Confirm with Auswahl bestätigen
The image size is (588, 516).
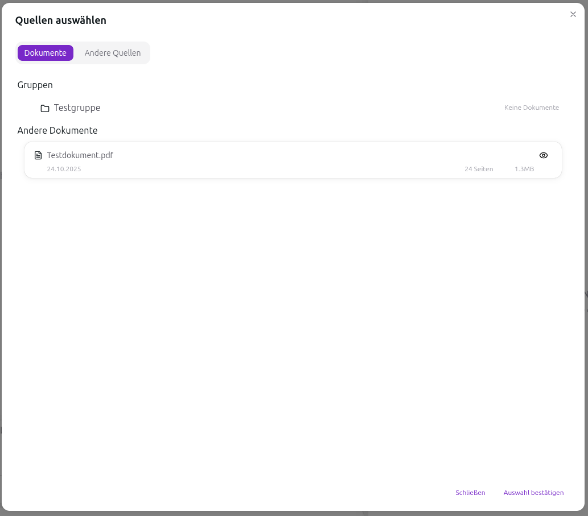tap(533, 493)
